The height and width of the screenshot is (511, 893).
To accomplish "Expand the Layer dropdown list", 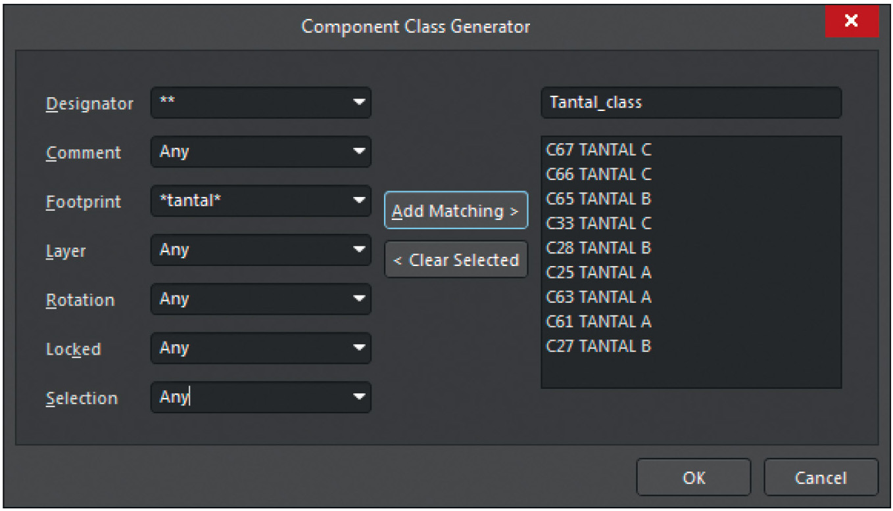I will 358,250.
